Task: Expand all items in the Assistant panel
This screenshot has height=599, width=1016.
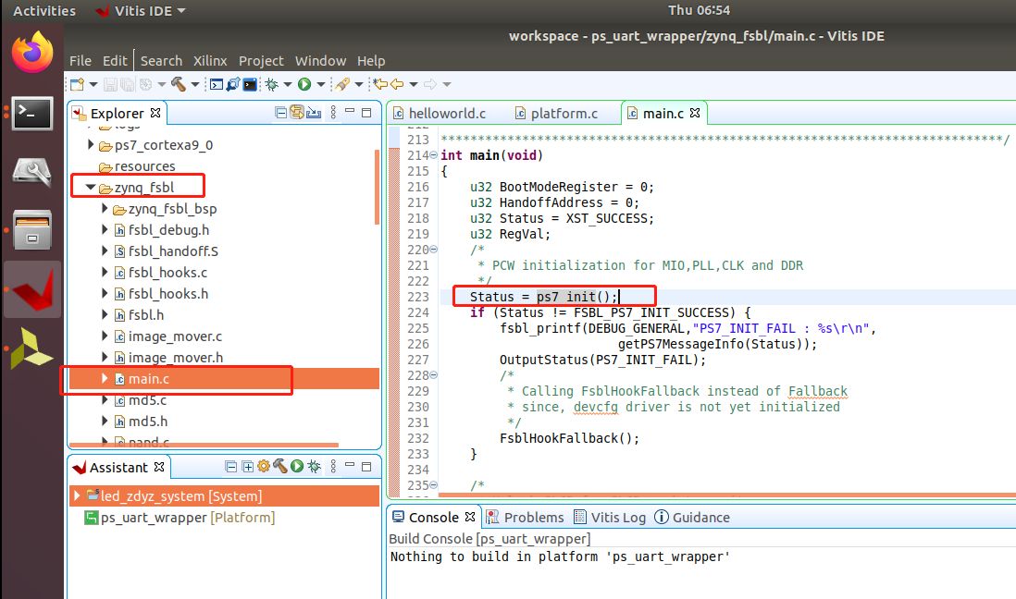Action: (x=247, y=467)
